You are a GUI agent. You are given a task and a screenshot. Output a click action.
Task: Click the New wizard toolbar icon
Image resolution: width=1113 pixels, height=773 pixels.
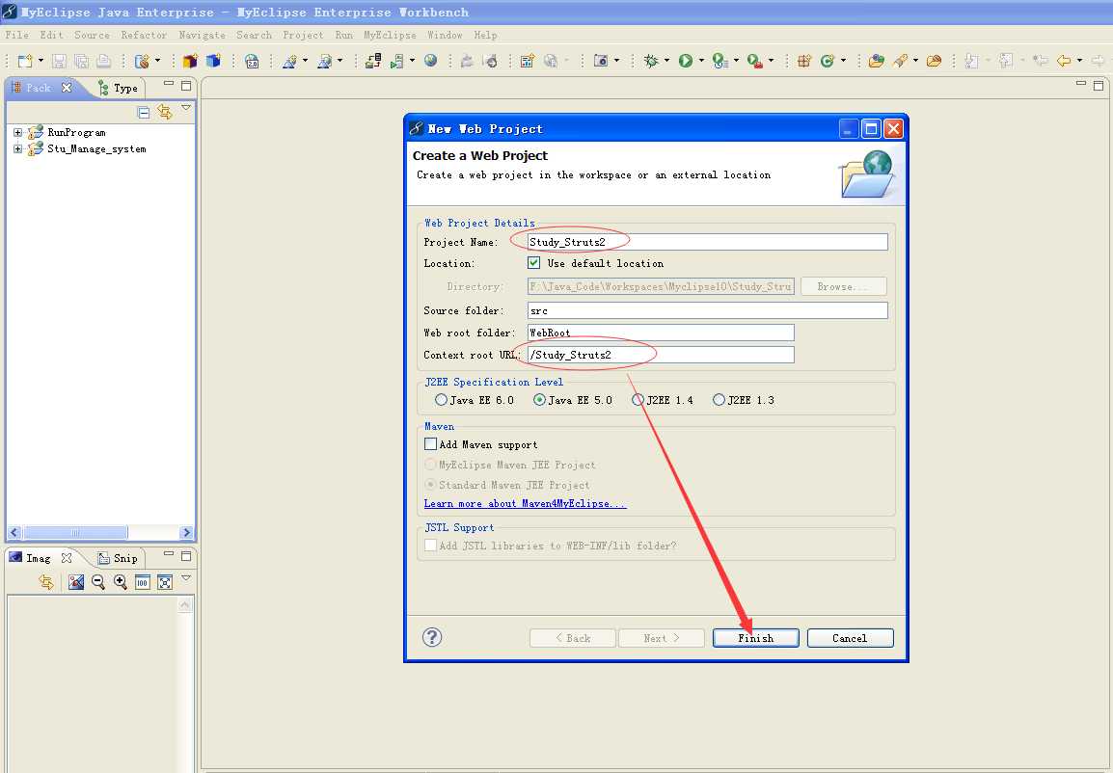pos(25,61)
